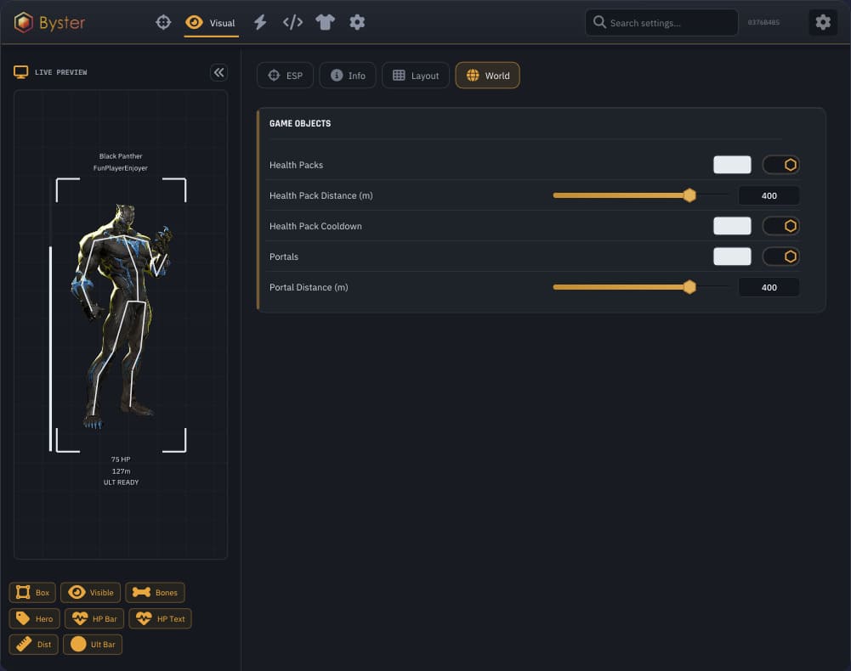Open the Health Packs color swatch
This screenshot has height=671, width=851.
click(x=732, y=165)
